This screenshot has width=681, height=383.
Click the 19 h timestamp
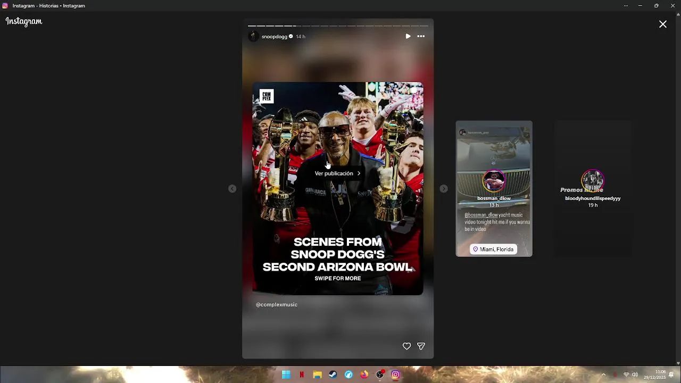point(593,205)
